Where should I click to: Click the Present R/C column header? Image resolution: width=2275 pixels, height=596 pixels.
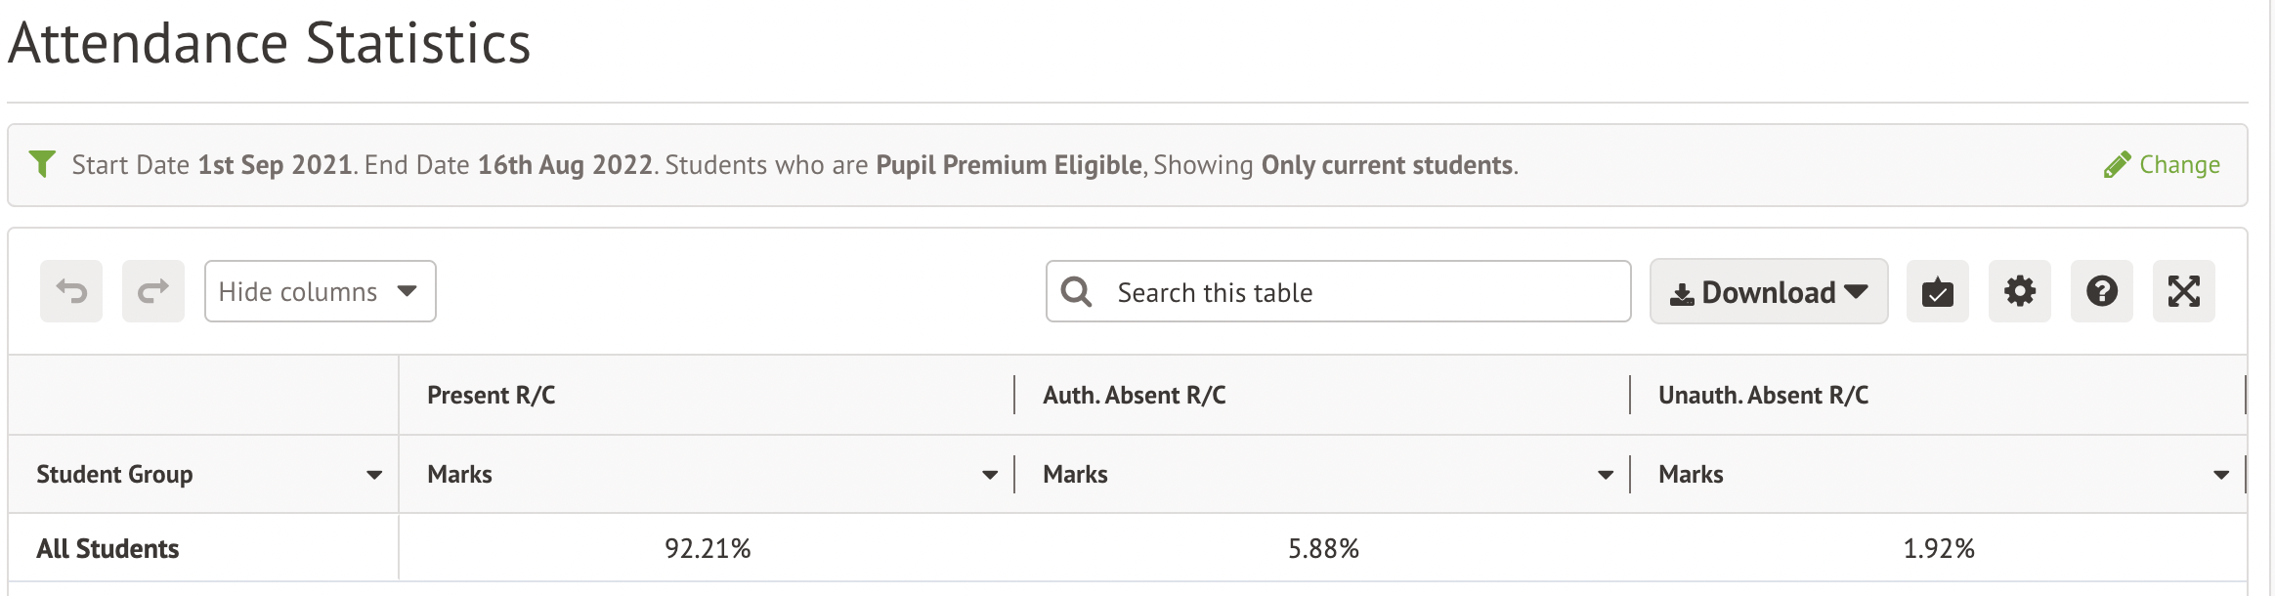[x=492, y=396]
